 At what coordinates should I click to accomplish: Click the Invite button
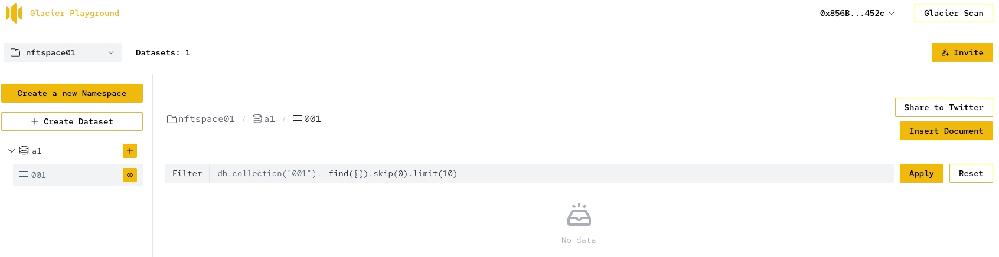click(962, 52)
